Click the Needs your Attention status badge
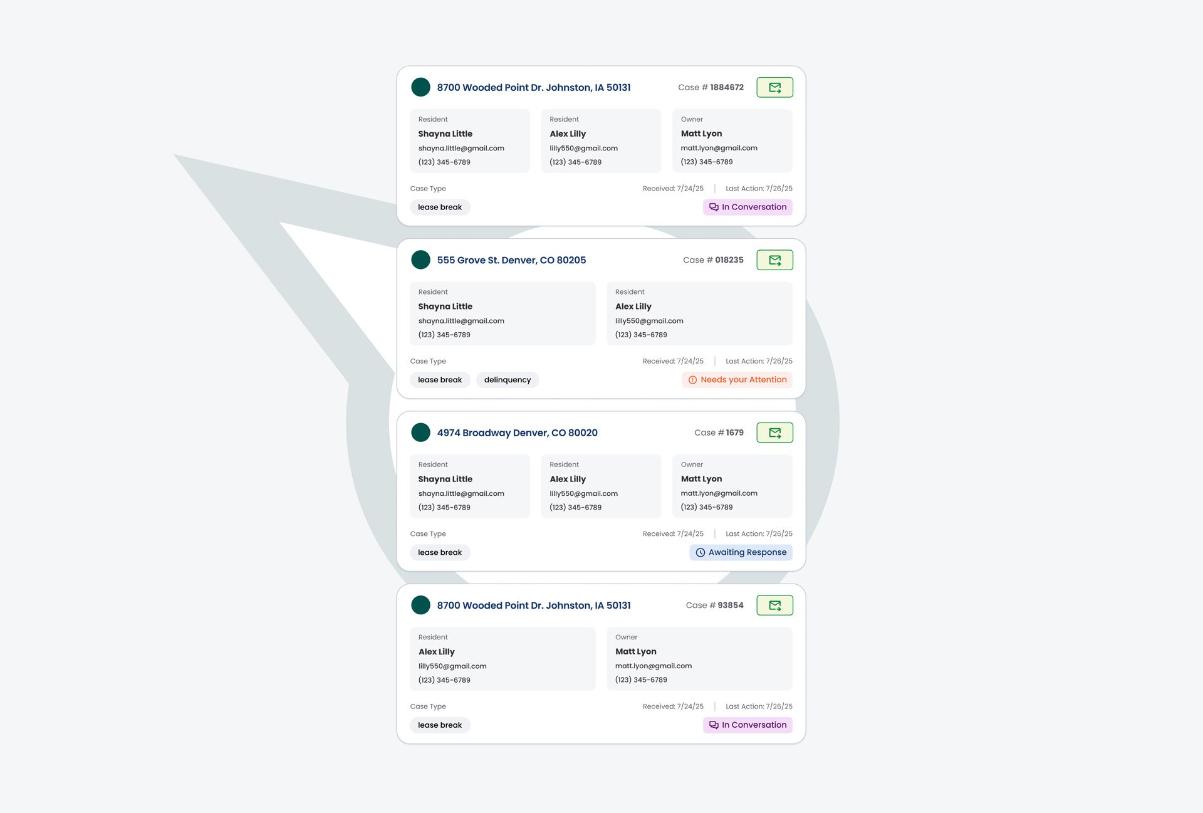This screenshot has width=1203, height=813. 737,380
